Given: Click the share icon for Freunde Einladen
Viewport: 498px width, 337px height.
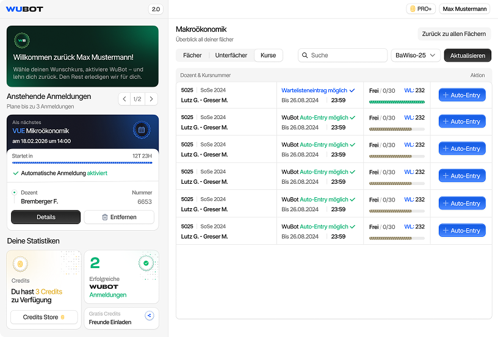Looking at the screenshot, I should tap(150, 316).
